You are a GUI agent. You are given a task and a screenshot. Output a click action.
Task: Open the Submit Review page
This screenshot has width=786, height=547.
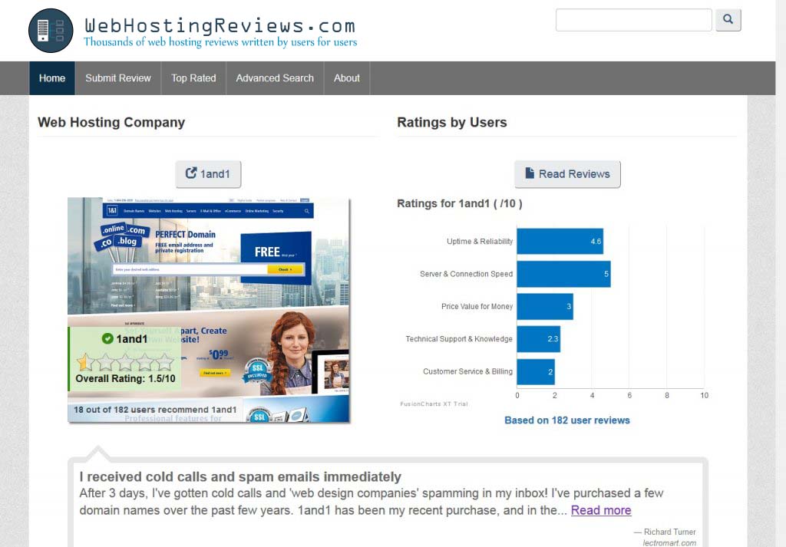tap(117, 78)
